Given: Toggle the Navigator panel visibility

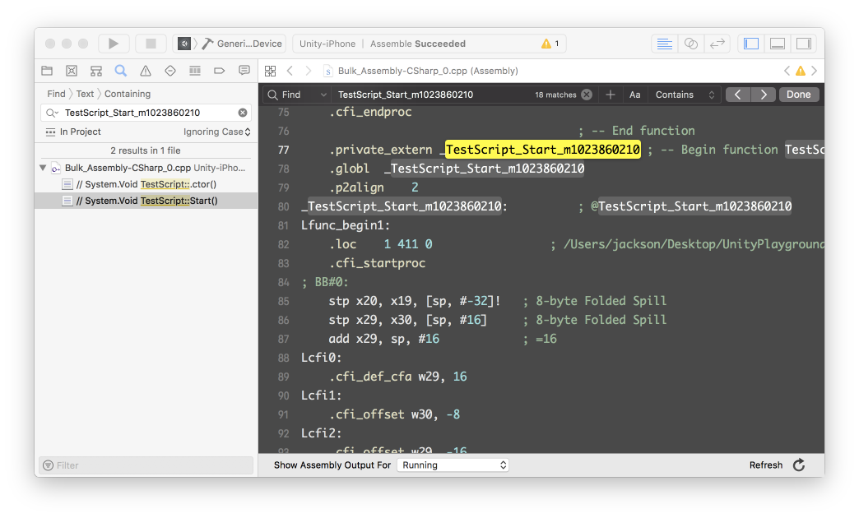Looking at the screenshot, I should click(x=751, y=44).
